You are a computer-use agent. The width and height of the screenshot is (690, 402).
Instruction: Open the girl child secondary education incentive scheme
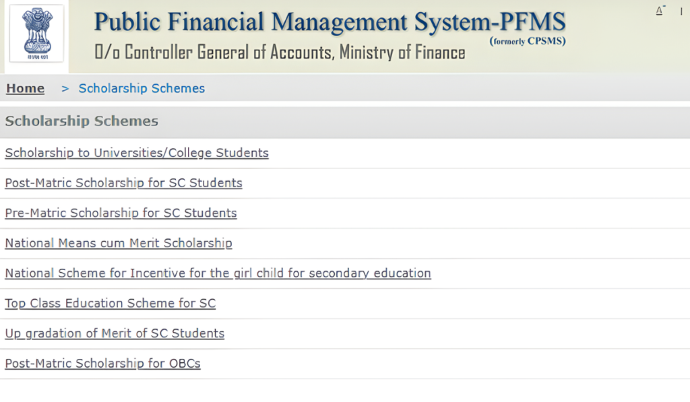pos(217,273)
